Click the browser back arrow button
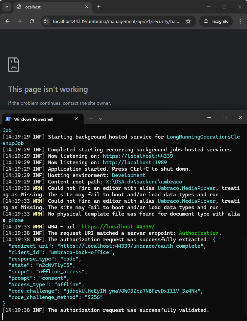The image size is (247, 321). point(7,21)
